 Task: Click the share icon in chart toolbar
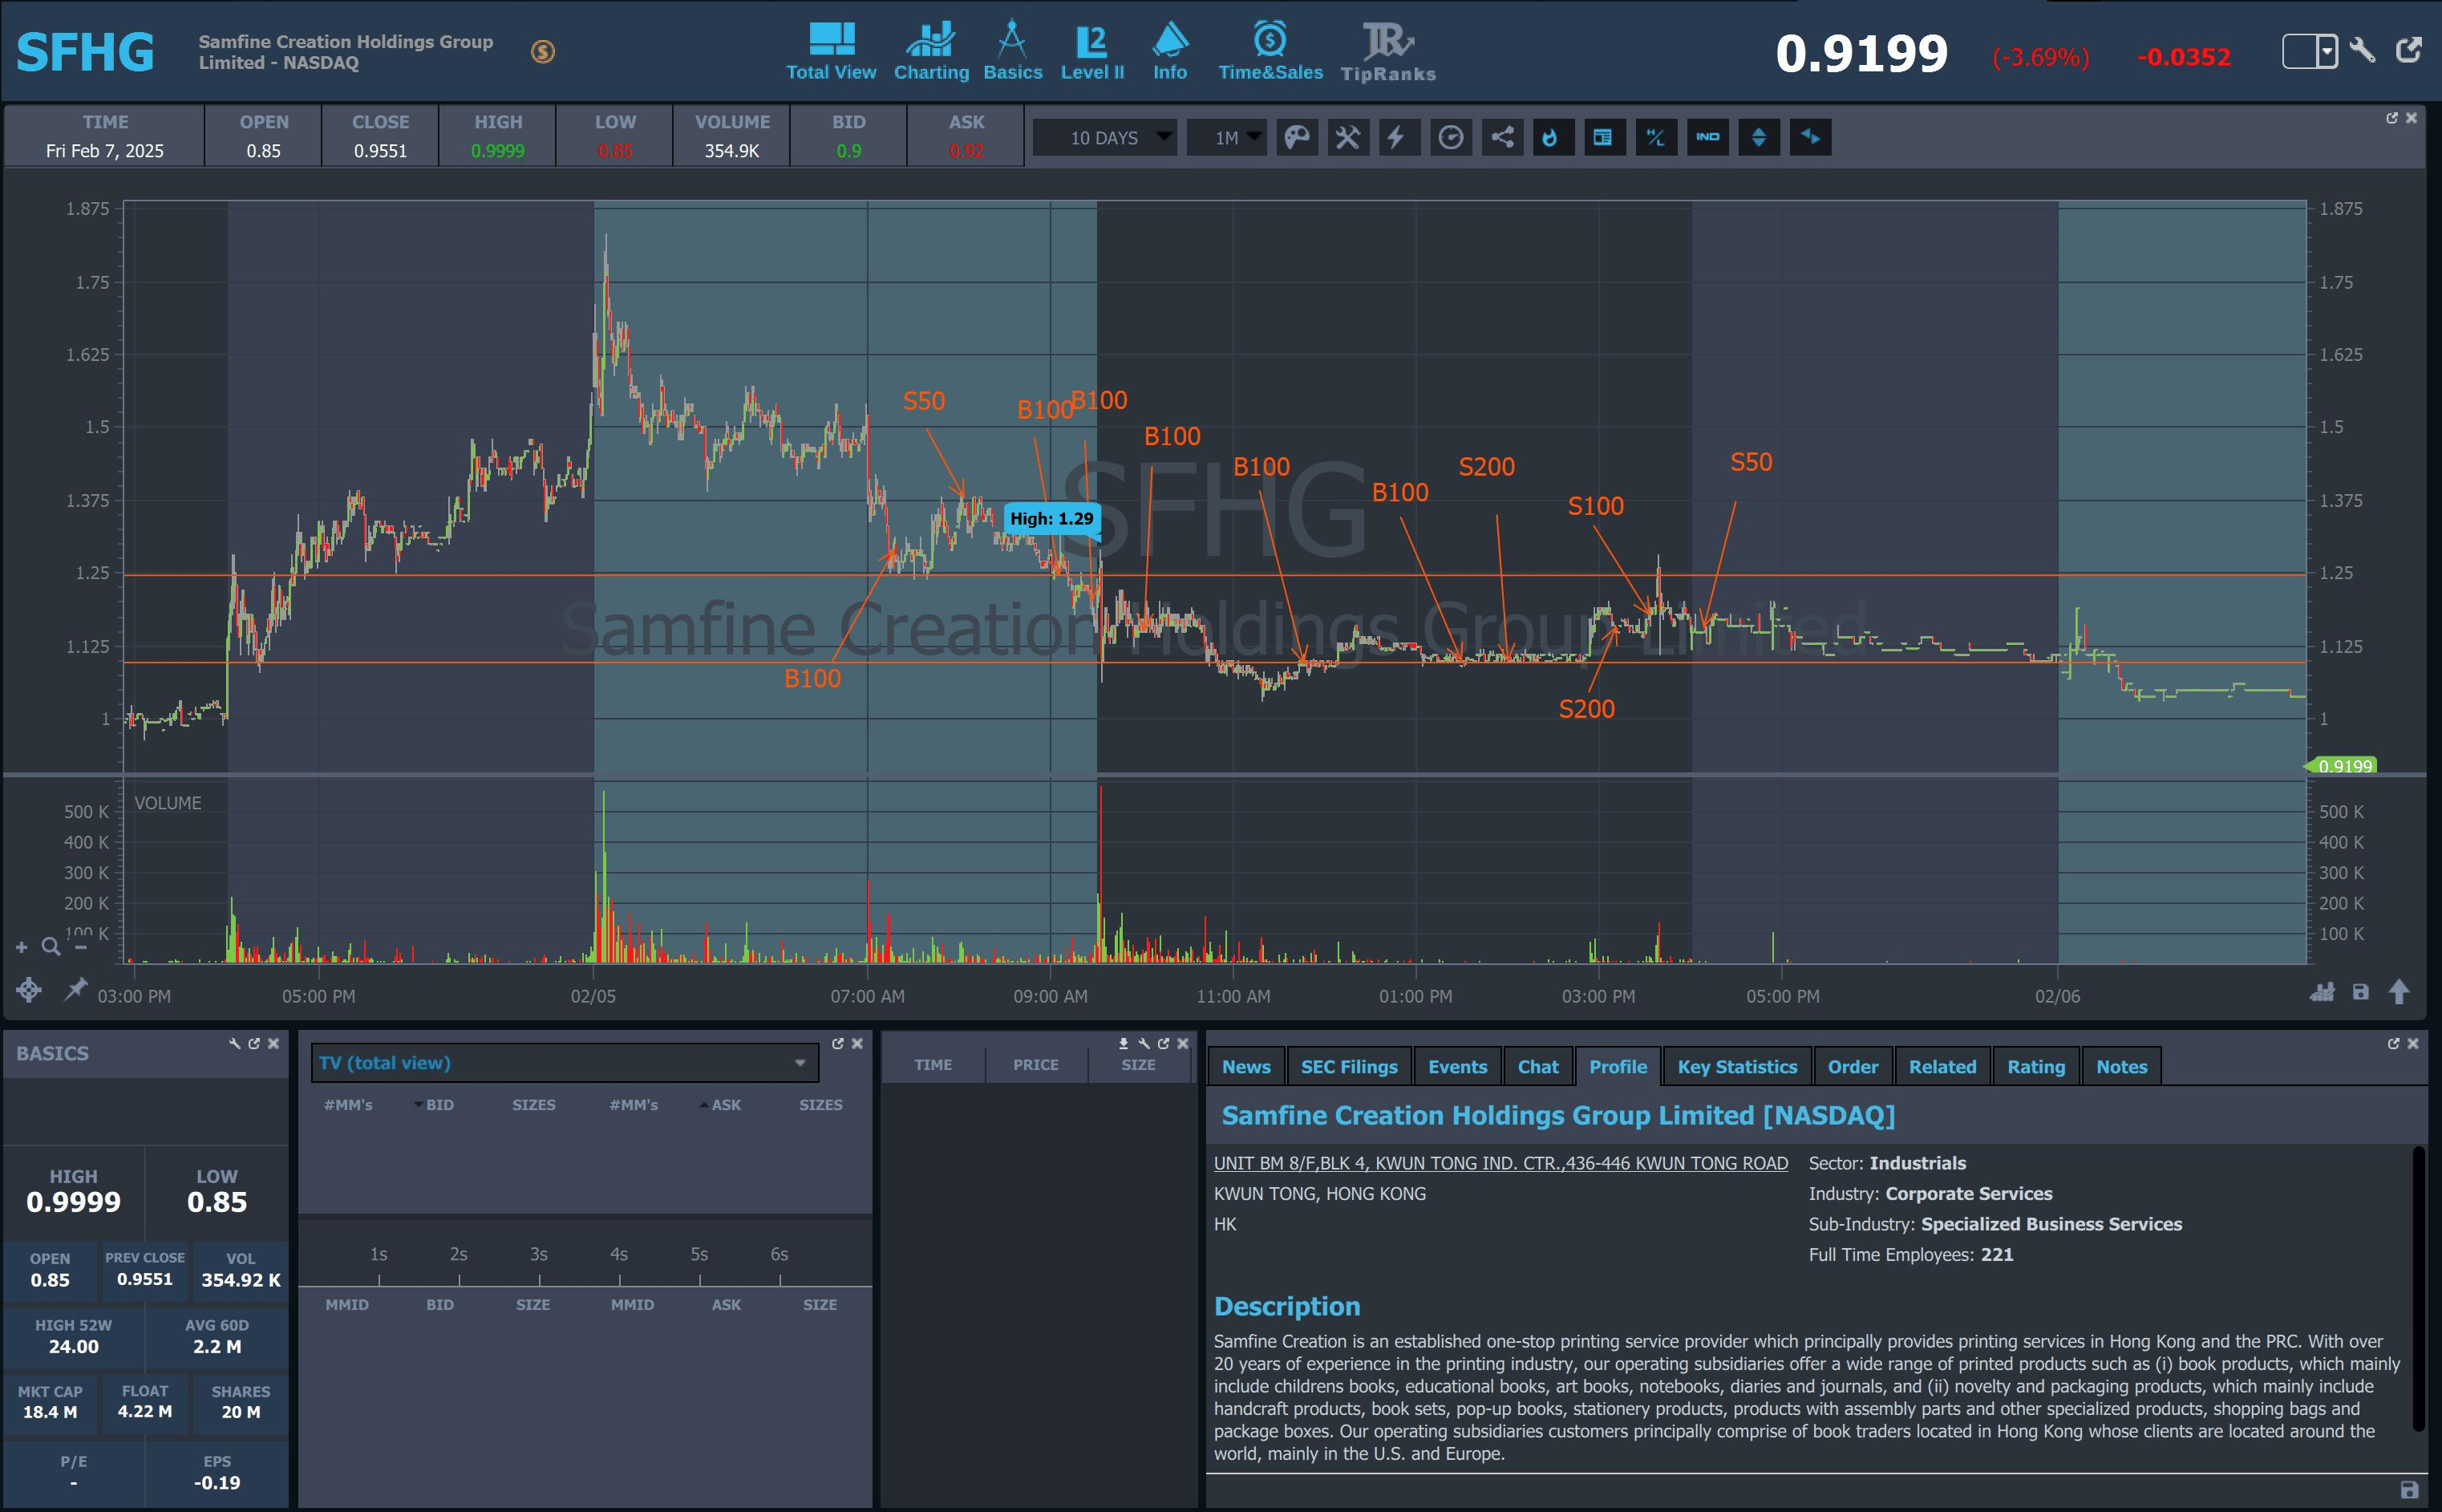click(x=1501, y=137)
